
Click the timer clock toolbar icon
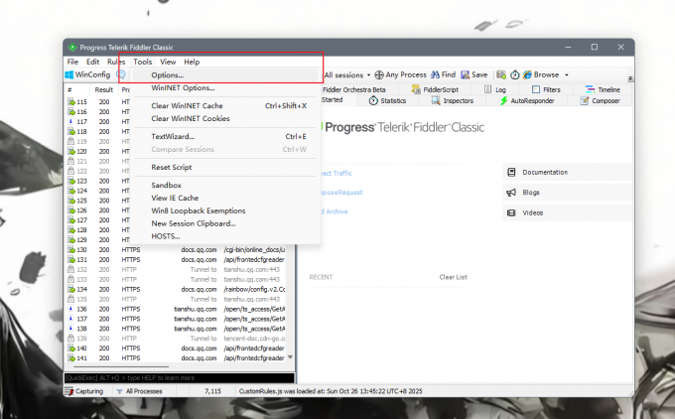(514, 74)
